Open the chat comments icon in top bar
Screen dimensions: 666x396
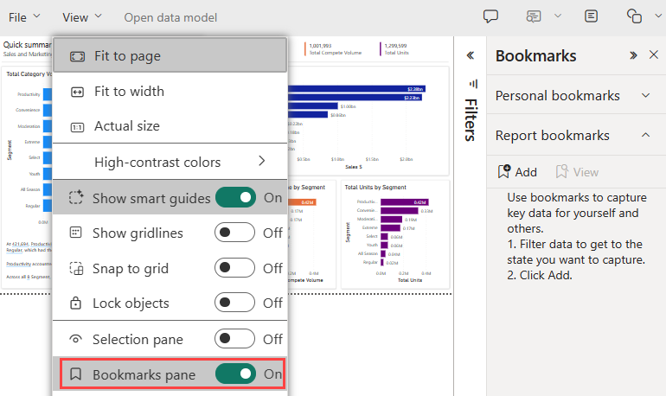pyautogui.click(x=533, y=16)
